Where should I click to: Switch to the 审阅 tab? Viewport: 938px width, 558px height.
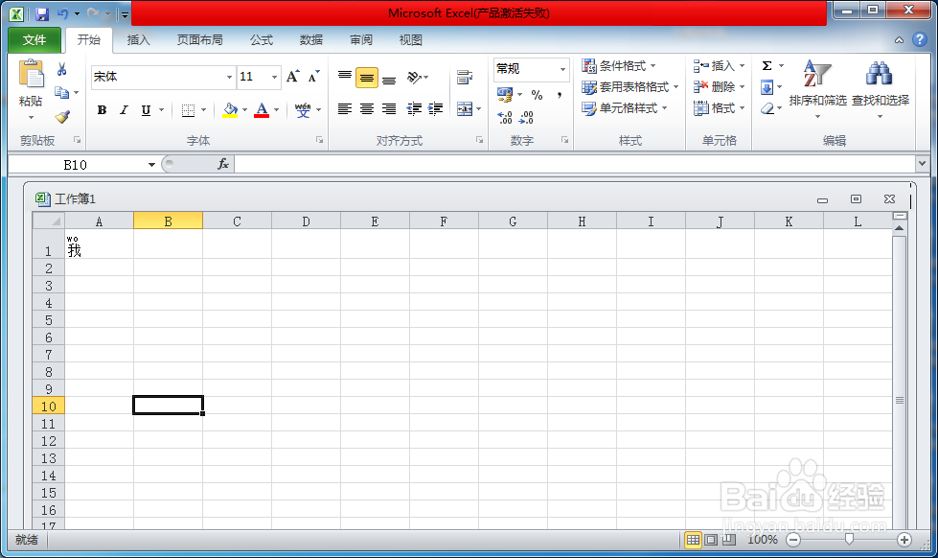pyautogui.click(x=360, y=40)
